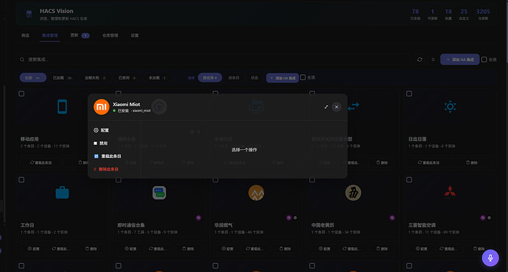Delete the 中国老黄历 integration
This screenshot has width=508, height=272.
tap(382, 248)
